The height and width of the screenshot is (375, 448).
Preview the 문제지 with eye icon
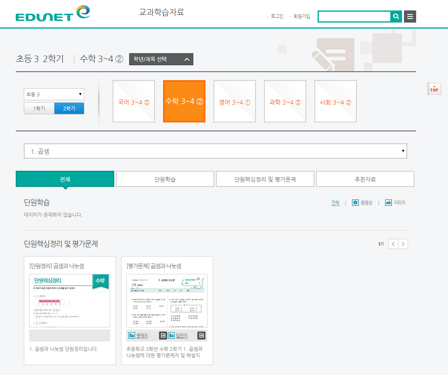pos(163,336)
